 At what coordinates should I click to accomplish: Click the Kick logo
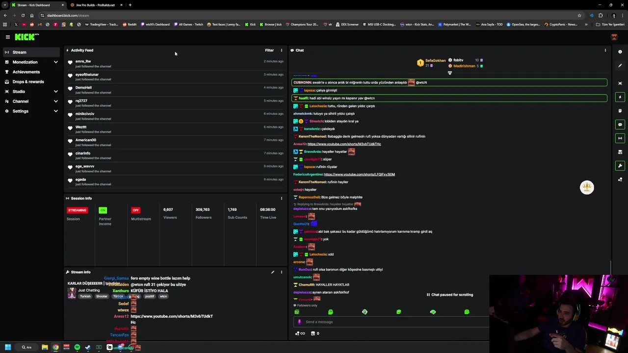click(x=26, y=37)
